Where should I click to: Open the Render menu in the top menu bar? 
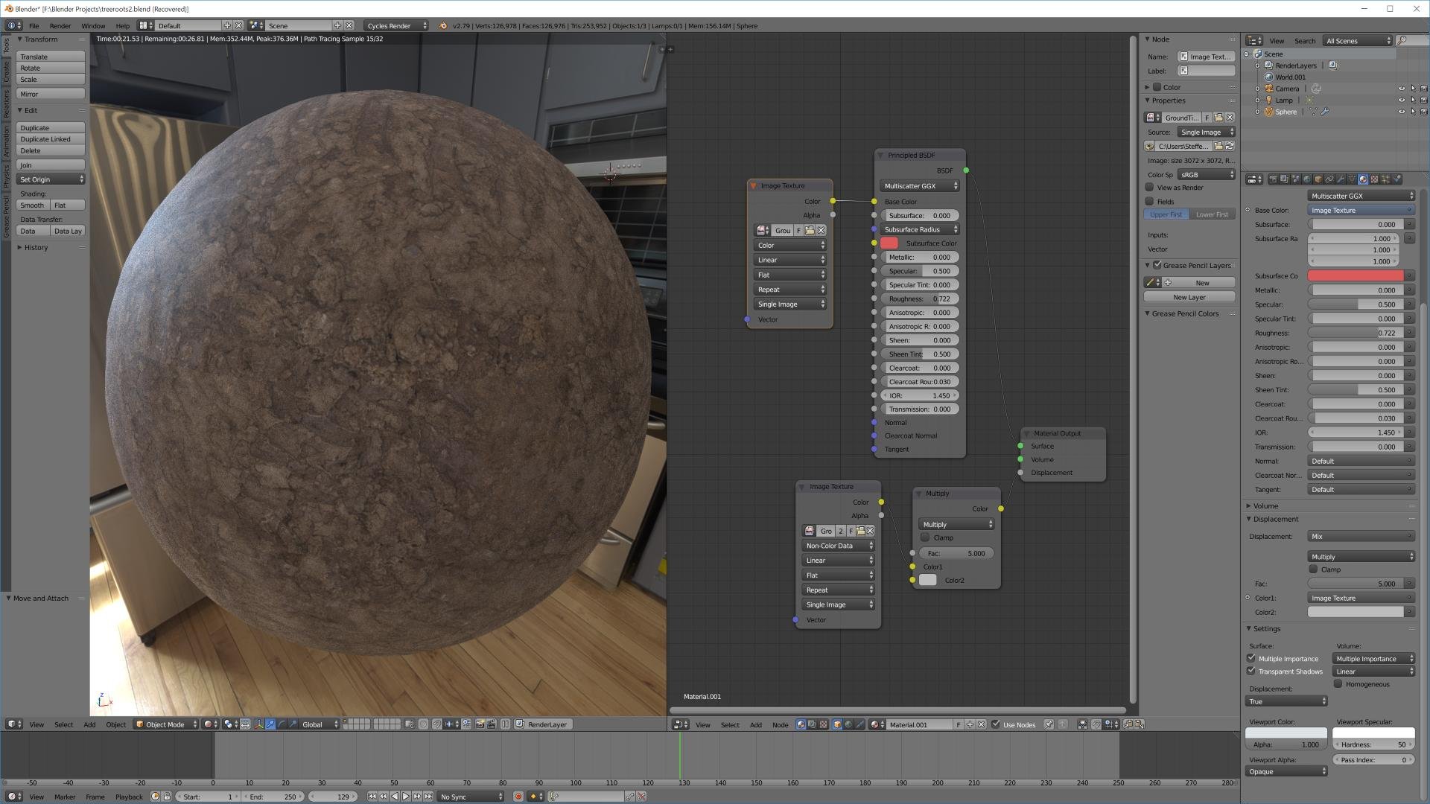pyautogui.click(x=63, y=25)
